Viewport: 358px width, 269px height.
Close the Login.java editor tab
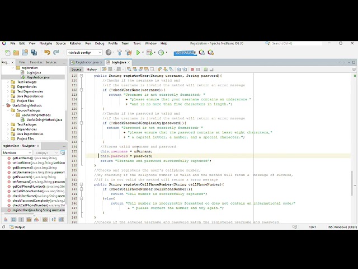click(x=129, y=62)
